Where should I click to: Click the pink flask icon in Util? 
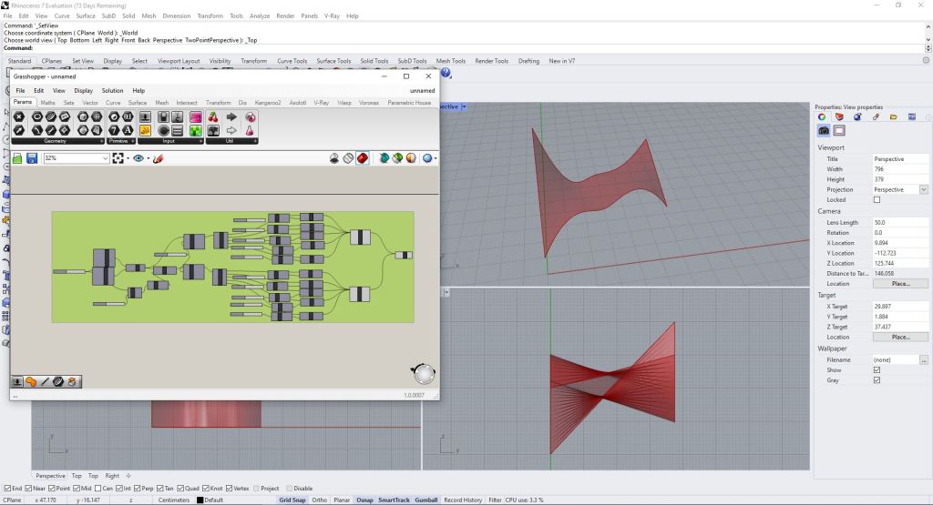click(249, 130)
